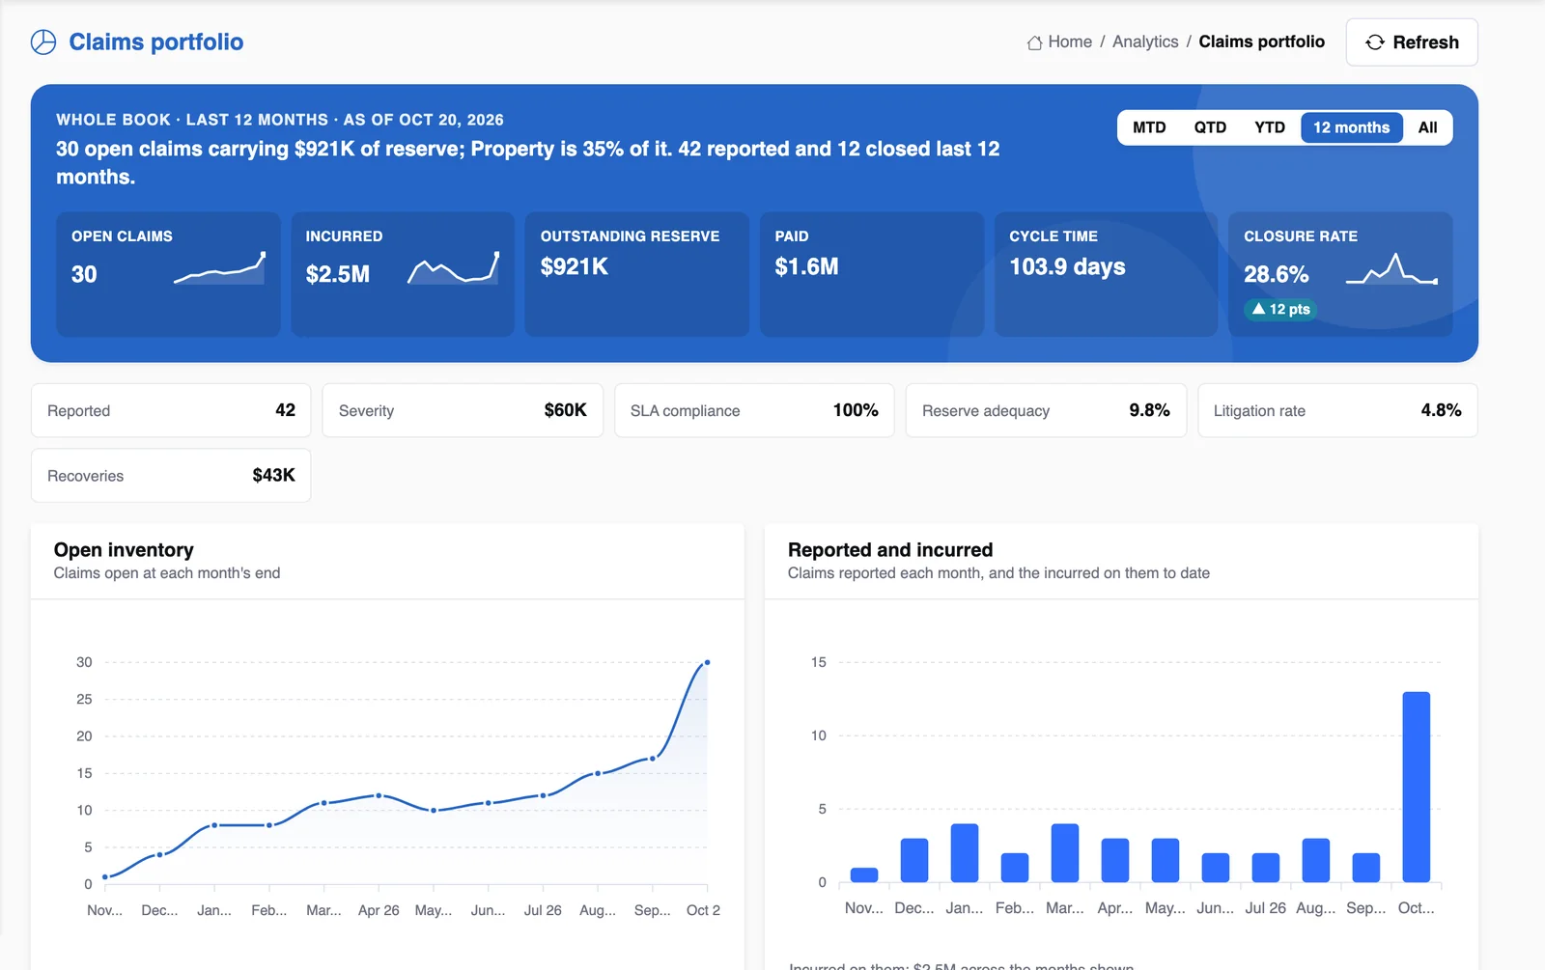Click the 'Jul 26' label under Reported chart
Image resolution: width=1545 pixels, height=970 pixels.
tap(1265, 908)
